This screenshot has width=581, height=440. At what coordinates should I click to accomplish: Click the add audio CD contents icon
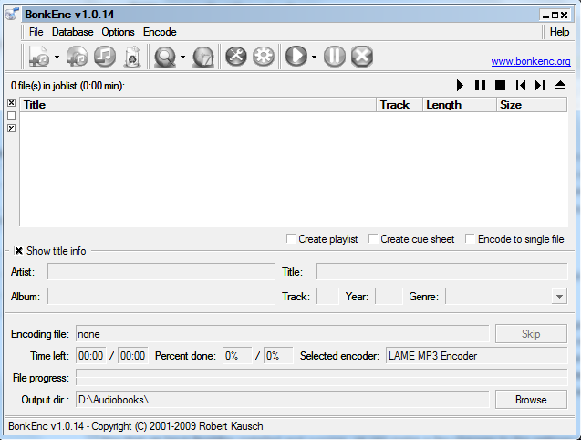pyautogui.click(x=77, y=57)
